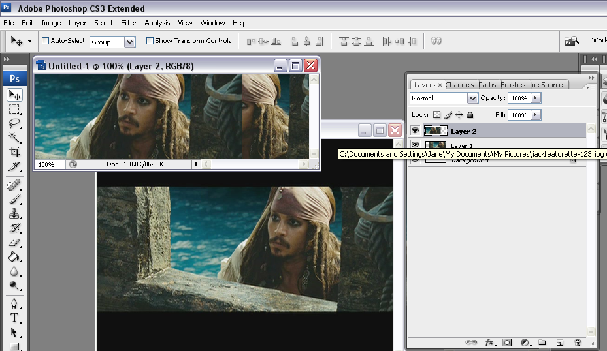Delete layer using trash icon
The height and width of the screenshot is (351, 607).
coord(577,343)
